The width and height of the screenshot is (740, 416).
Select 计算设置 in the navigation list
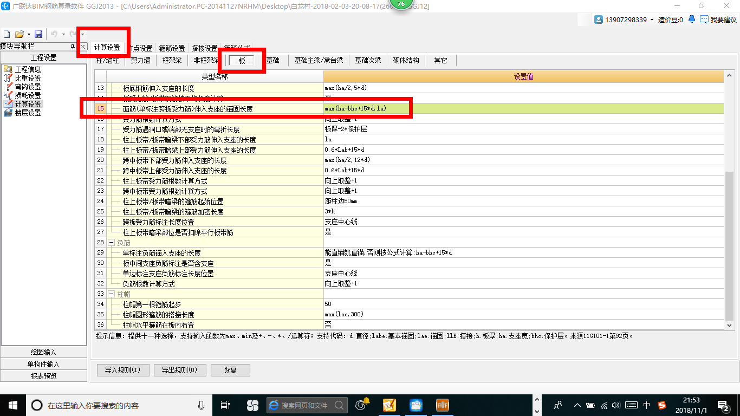tap(22, 104)
